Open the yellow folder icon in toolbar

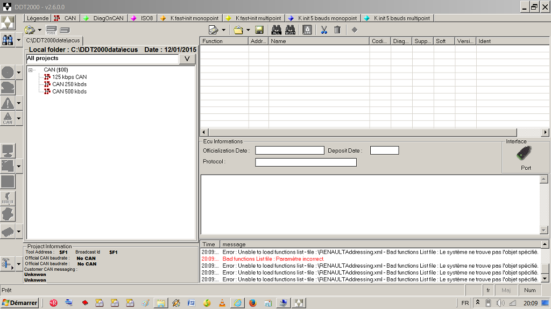coord(238,30)
